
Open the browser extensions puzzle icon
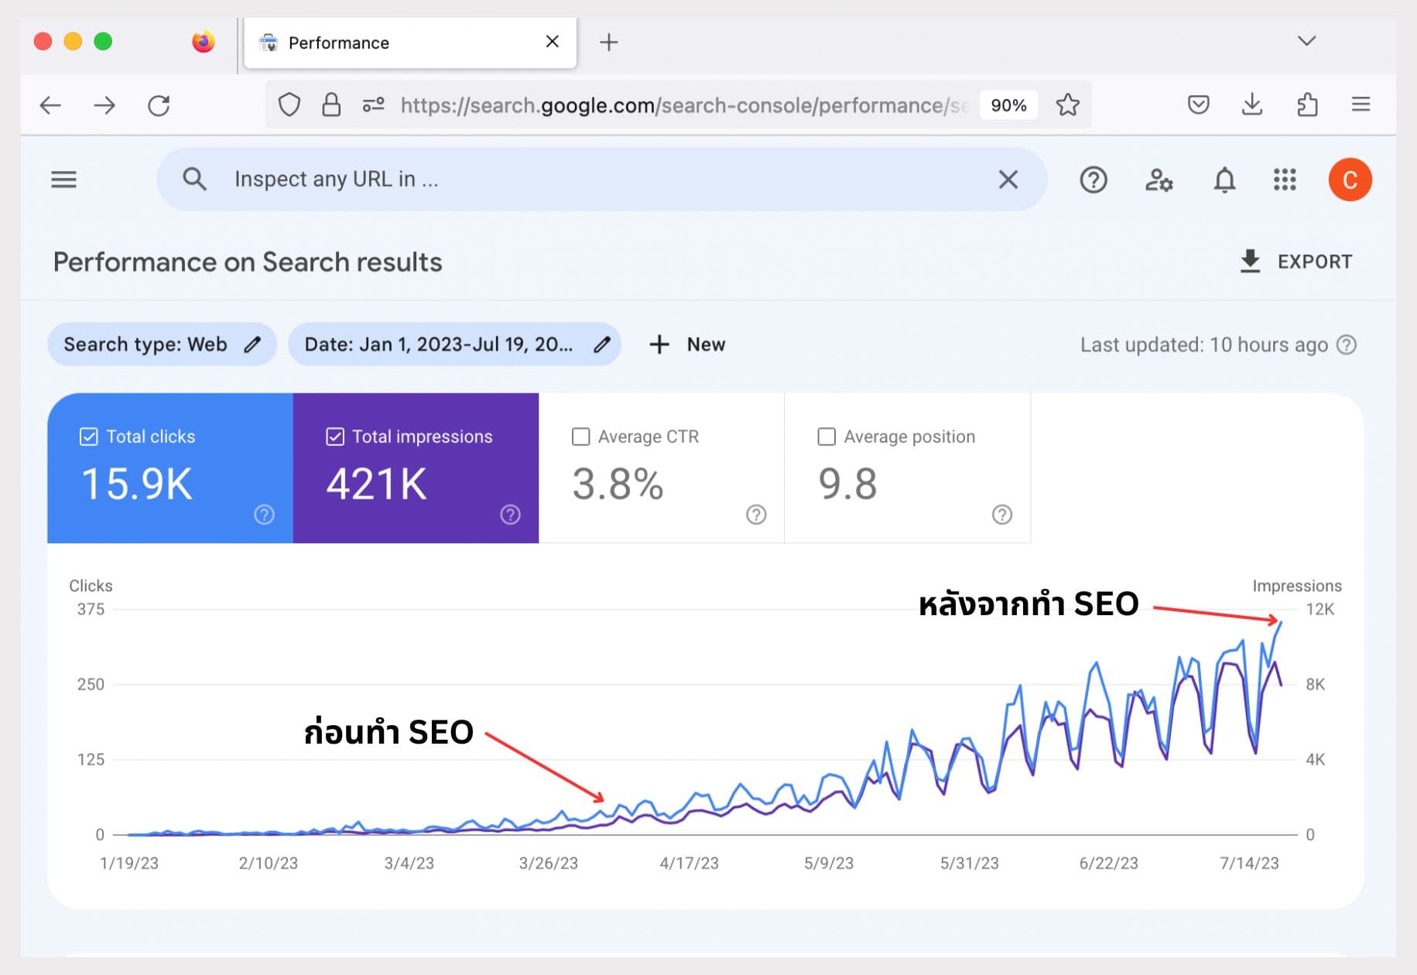pos(1307,104)
